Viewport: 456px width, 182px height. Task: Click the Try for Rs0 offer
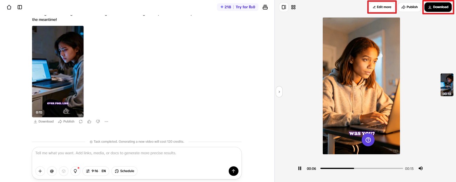pyautogui.click(x=245, y=7)
